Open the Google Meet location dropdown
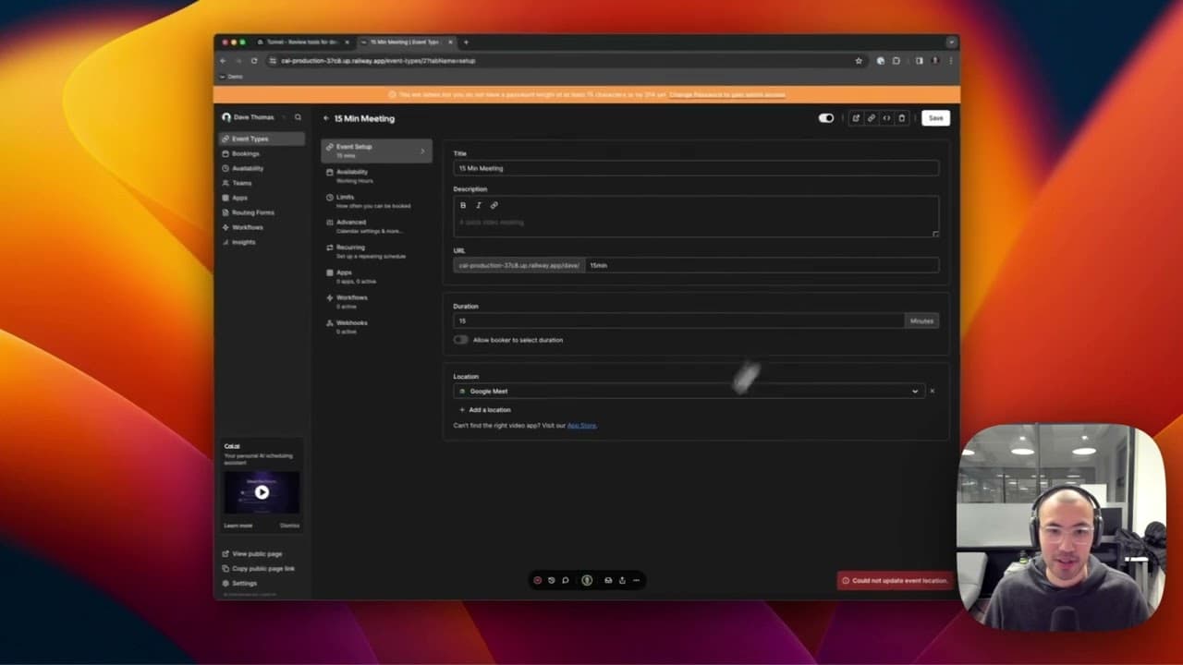 click(x=688, y=391)
